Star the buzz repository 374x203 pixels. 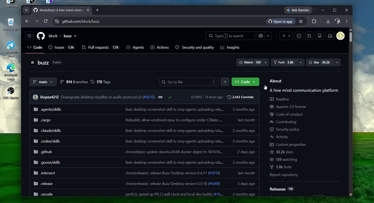[320, 62]
